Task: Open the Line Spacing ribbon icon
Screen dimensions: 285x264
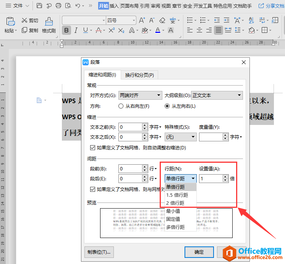Action: tap(238, 30)
